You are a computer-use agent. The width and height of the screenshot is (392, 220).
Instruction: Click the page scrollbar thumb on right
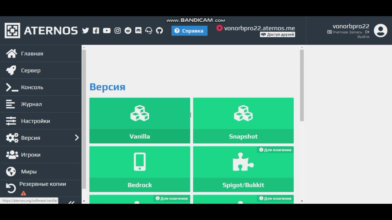302,85
